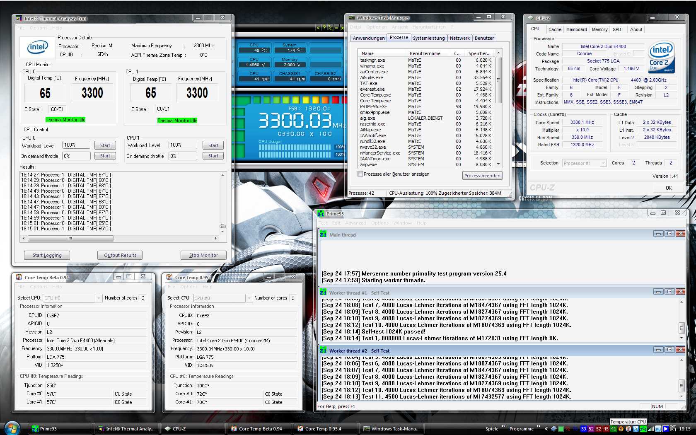Viewport: 696px width, 435px height.
Task: Click the green square tray icon
Action: 561,429
